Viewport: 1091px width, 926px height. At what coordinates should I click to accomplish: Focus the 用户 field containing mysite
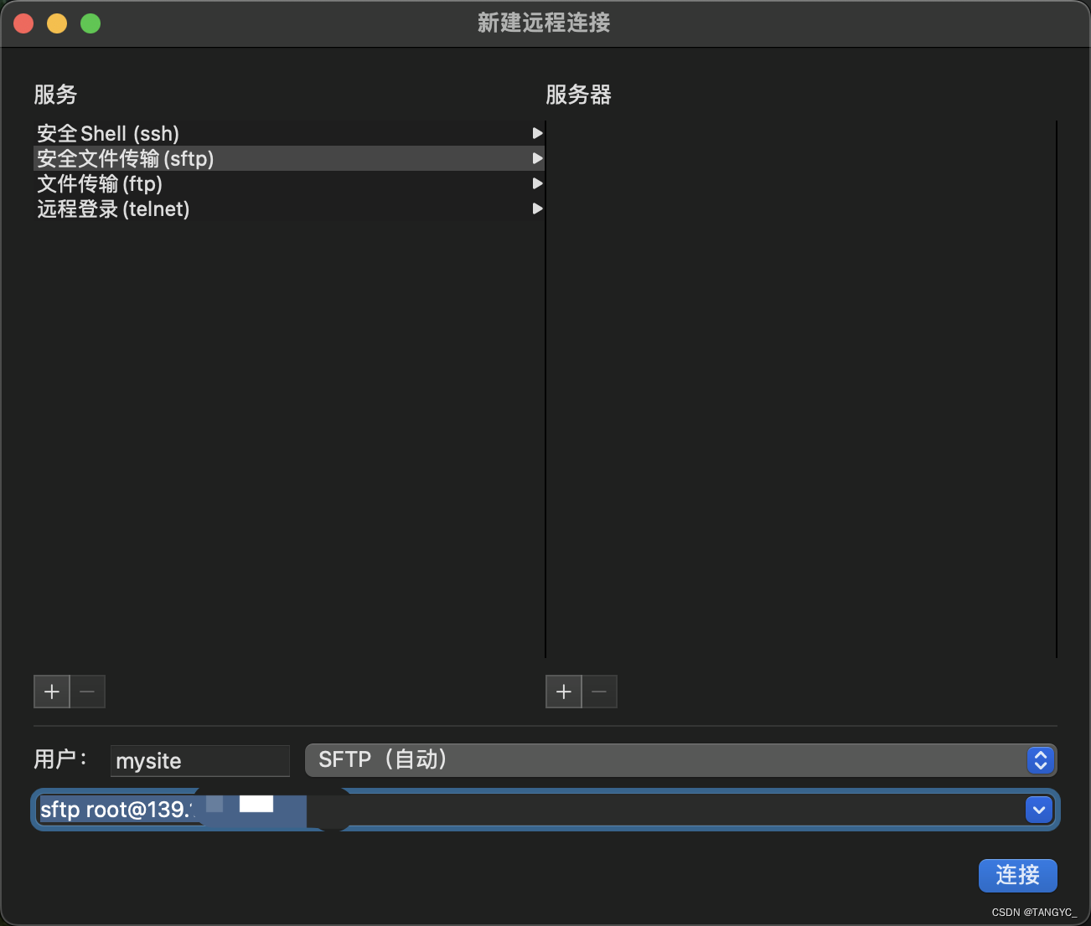pyautogui.click(x=200, y=760)
